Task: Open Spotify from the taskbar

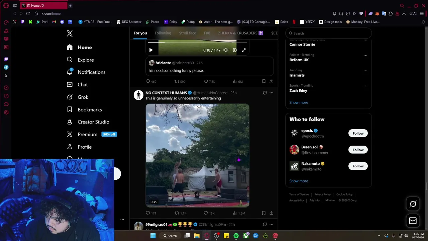Action: click(236, 236)
